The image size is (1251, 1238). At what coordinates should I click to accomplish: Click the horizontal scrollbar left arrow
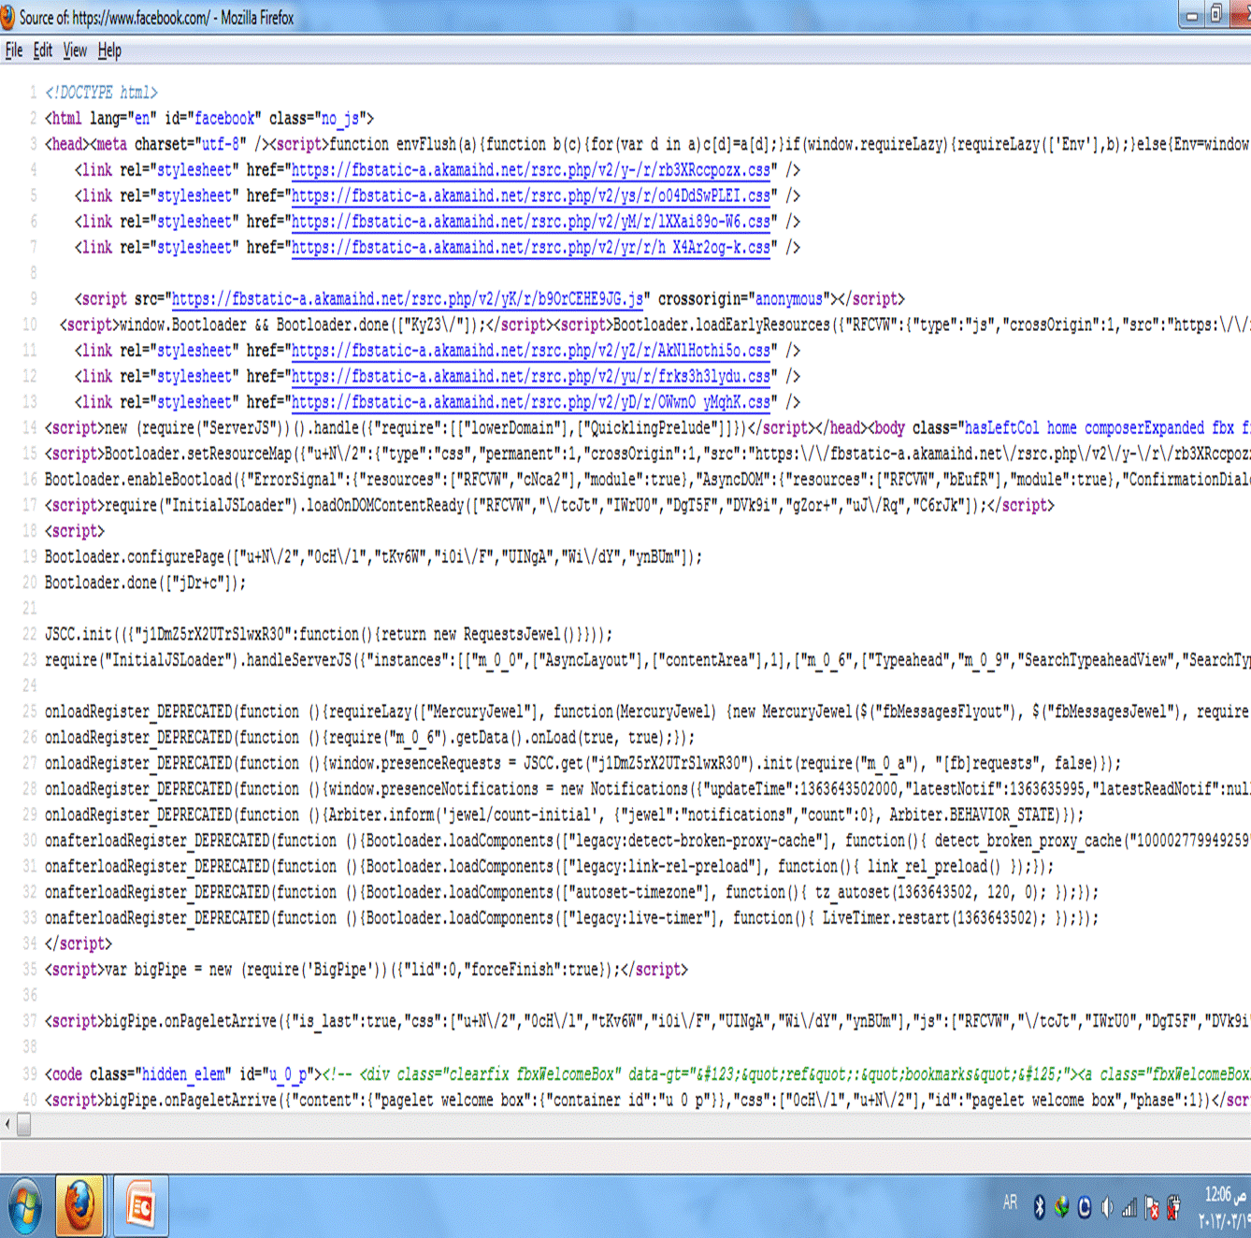pyautogui.click(x=7, y=1125)
